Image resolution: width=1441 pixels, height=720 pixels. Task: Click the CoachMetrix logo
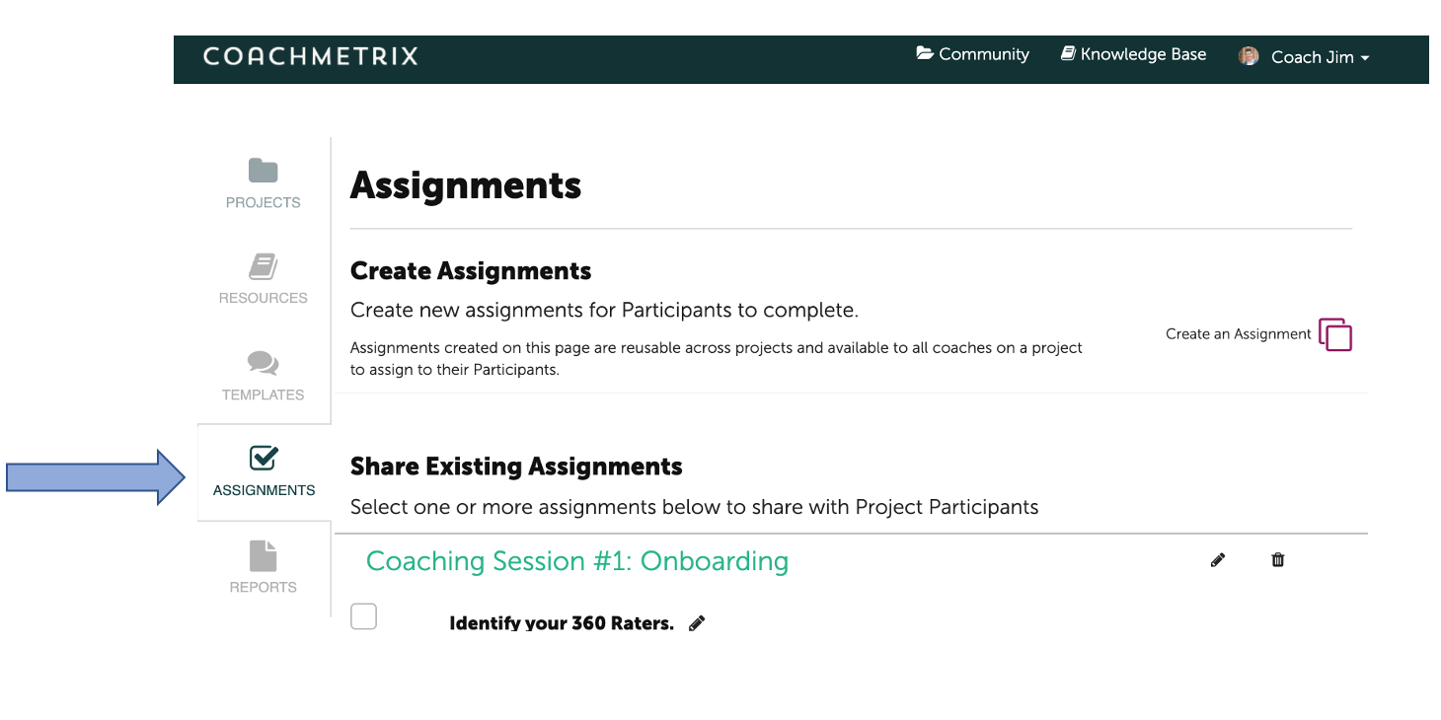(x=311, y=56)
